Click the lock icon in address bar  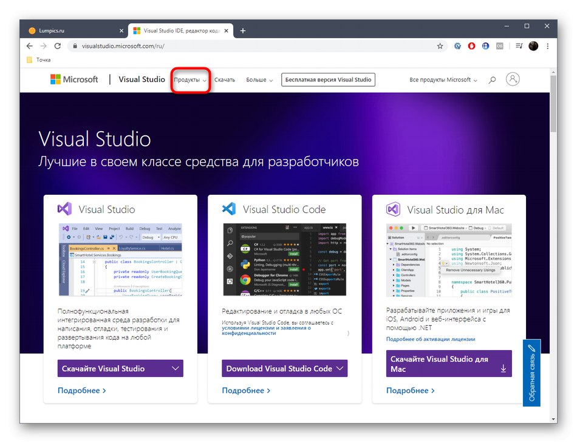click(75, 46)
